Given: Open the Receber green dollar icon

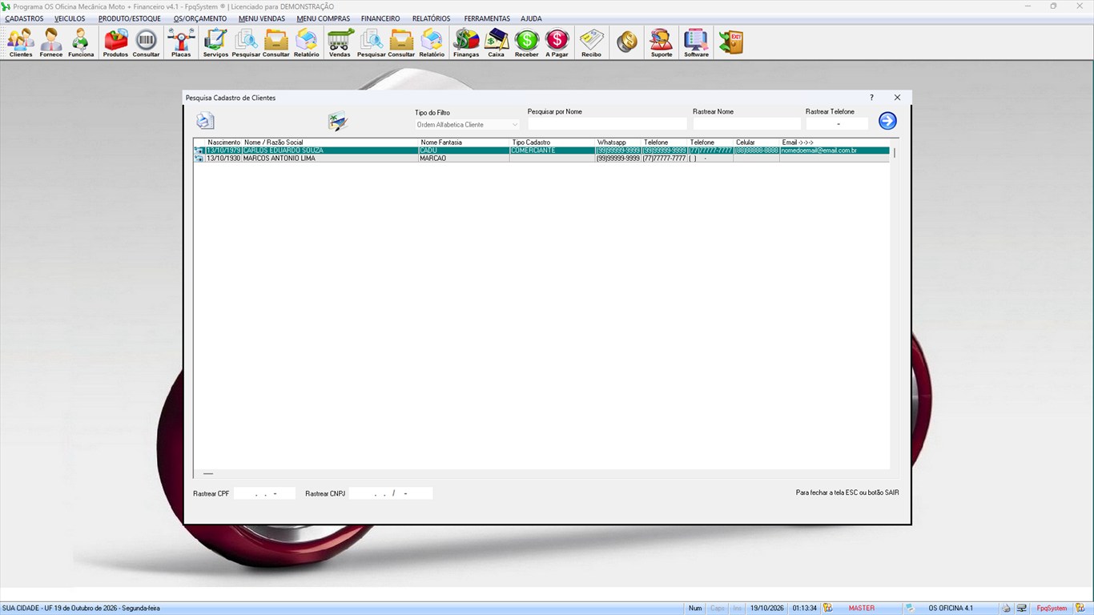Looking at the screenshot, I should (x=527, y=43).
